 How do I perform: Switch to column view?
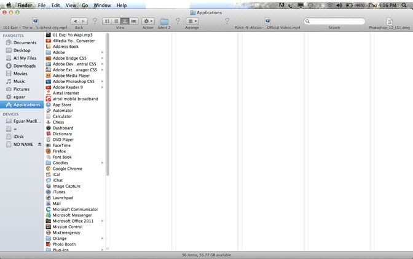(125, 21)
